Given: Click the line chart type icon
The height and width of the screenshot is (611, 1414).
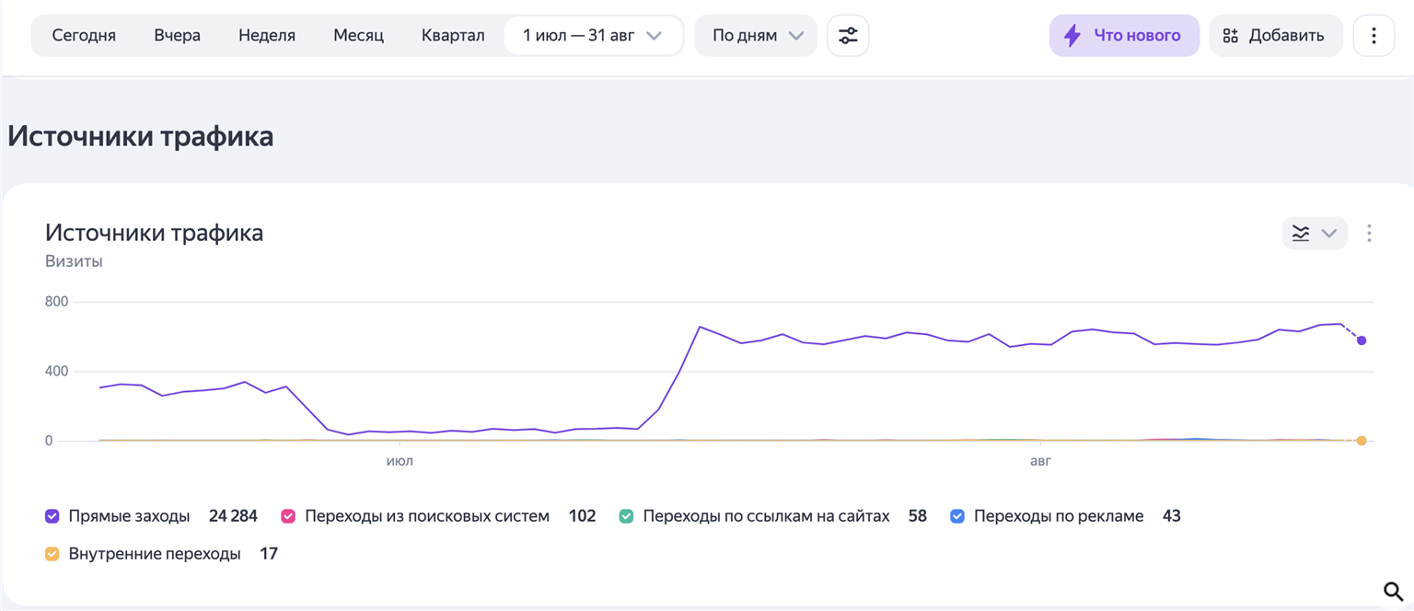Looking at the screenshot, I should pos(1301,233).
